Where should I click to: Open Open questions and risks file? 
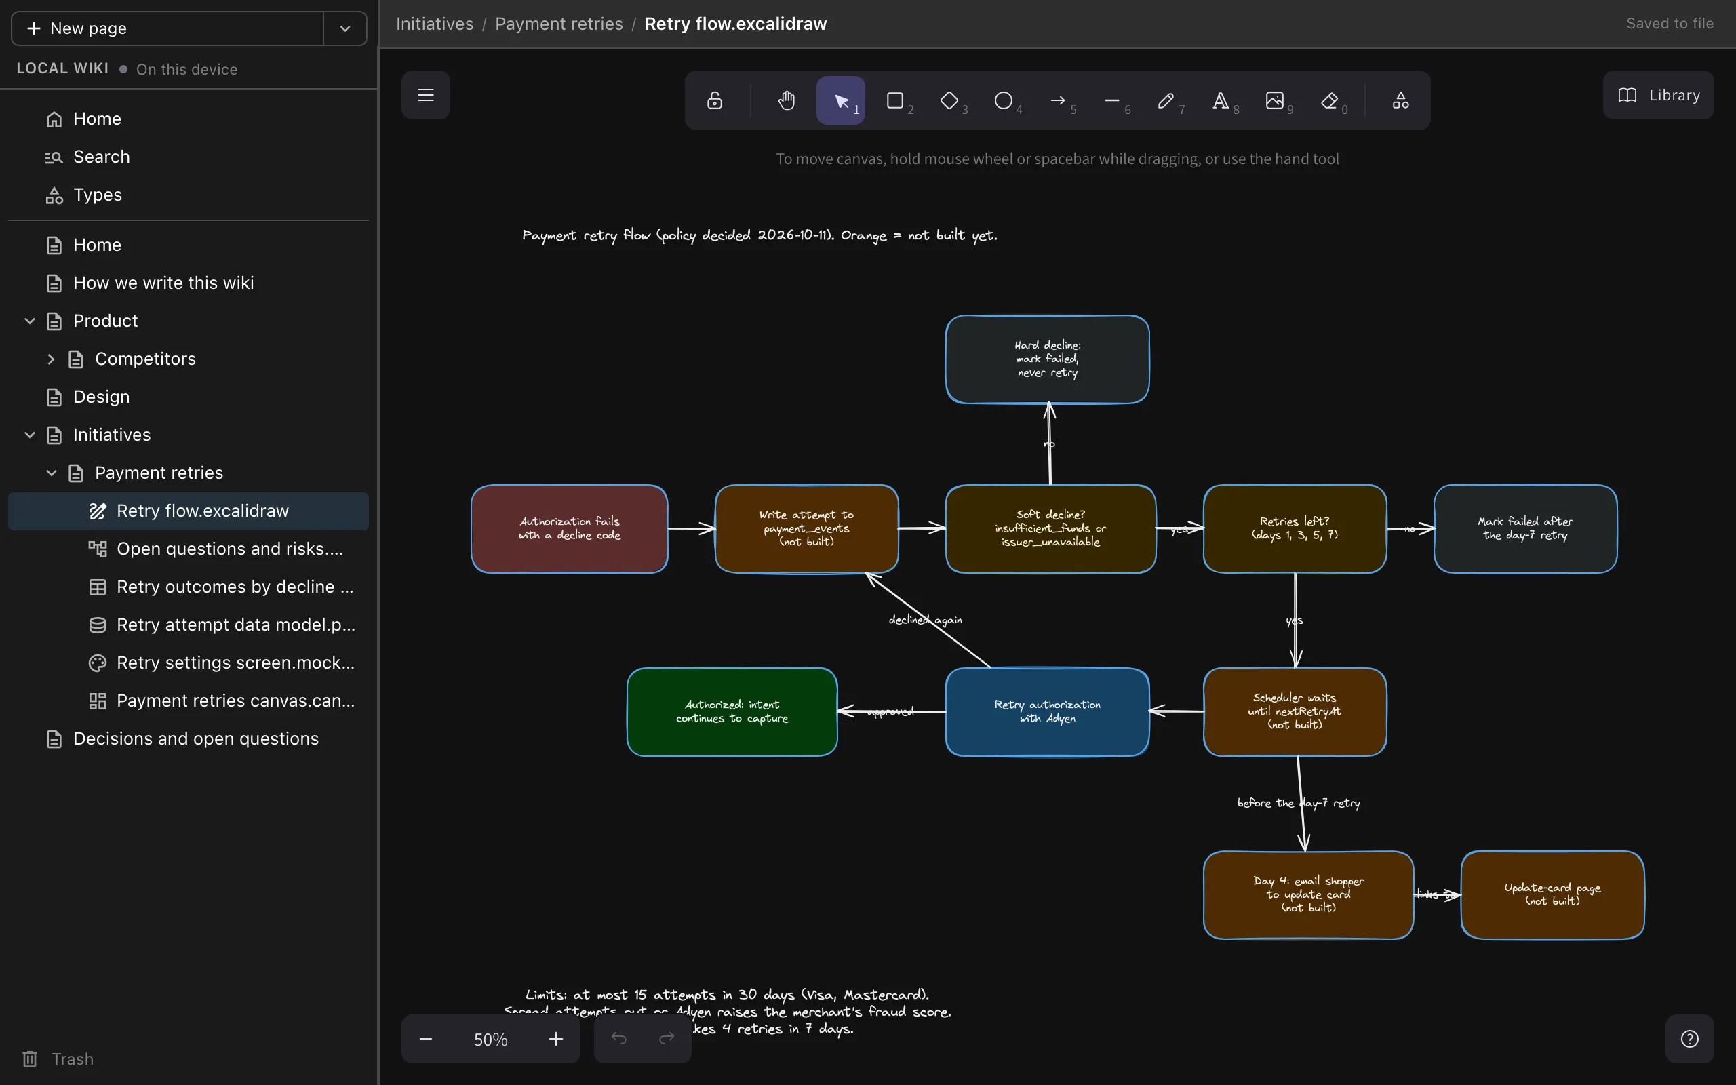(x=189, y=549)
